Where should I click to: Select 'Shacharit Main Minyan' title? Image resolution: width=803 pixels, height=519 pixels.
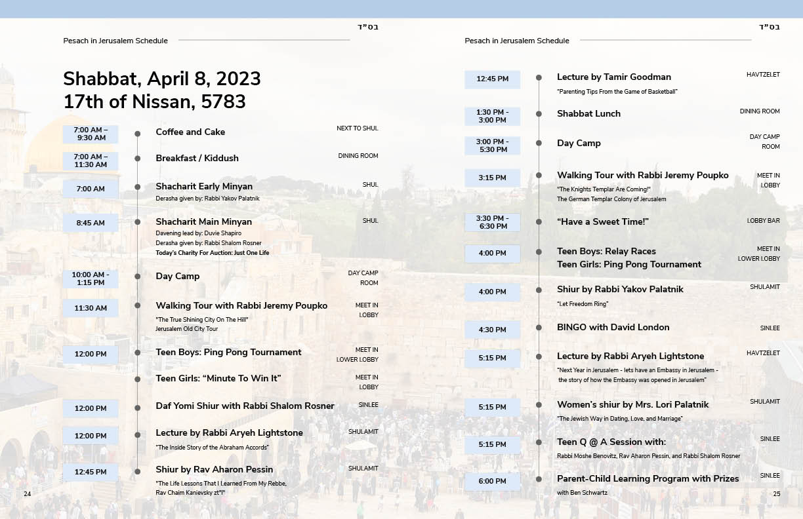coord(203,222)
